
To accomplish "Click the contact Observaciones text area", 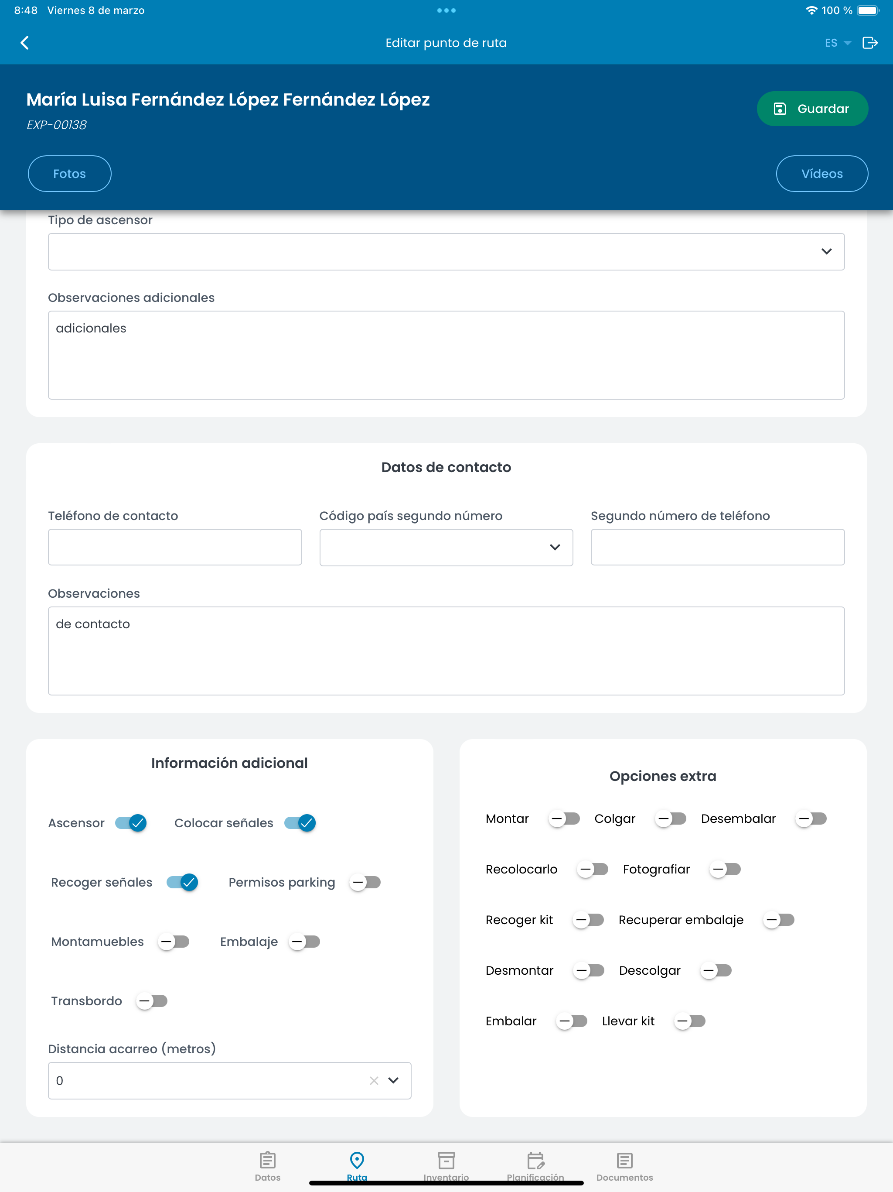I will [446, 651].
